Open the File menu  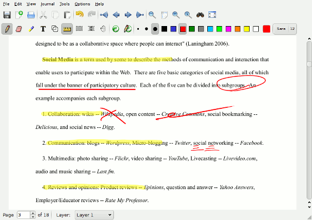[x=6, y=4]
